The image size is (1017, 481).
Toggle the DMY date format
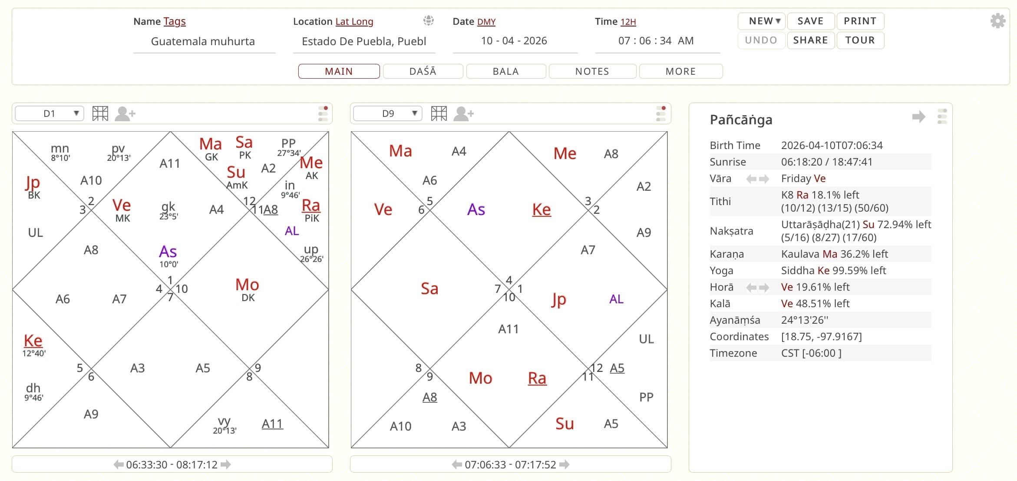486,22
